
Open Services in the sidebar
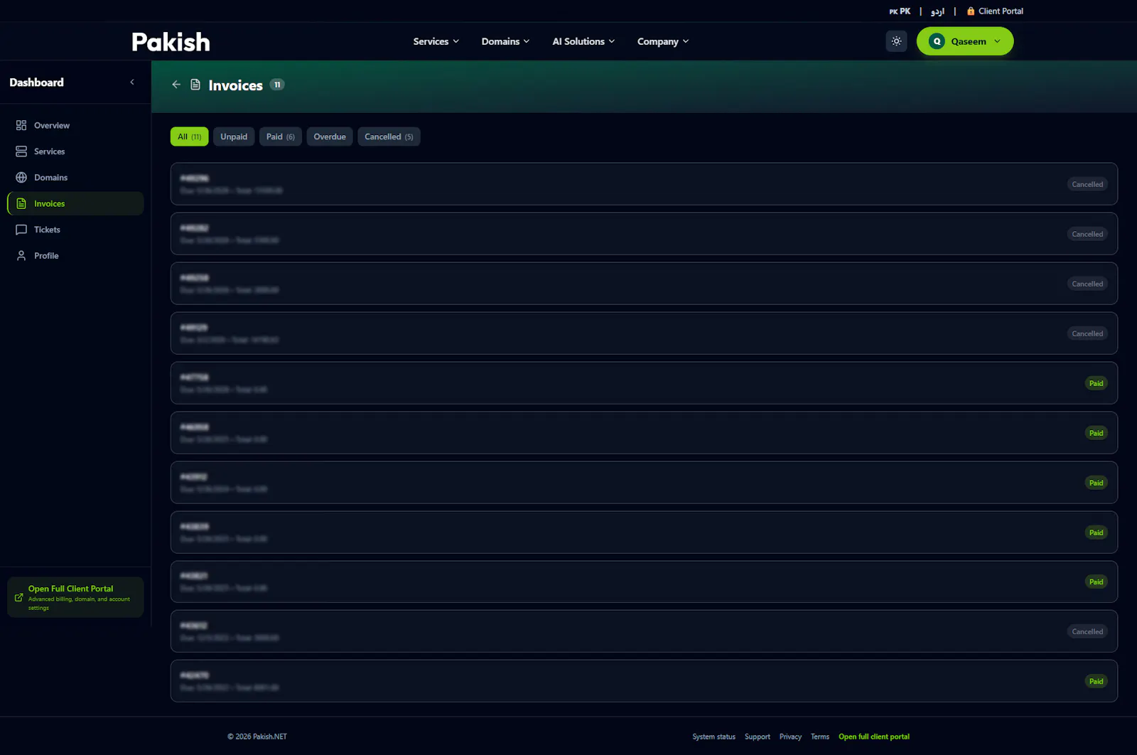75,151
